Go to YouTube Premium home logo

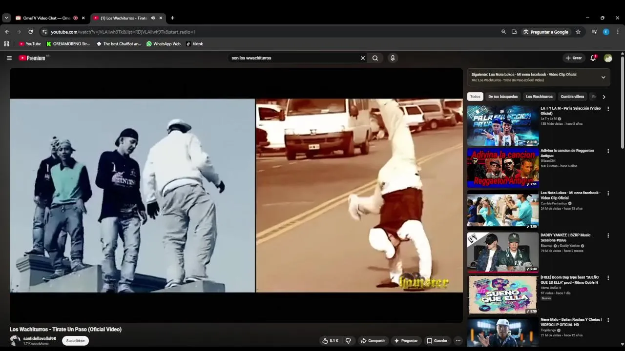[32, 58]
